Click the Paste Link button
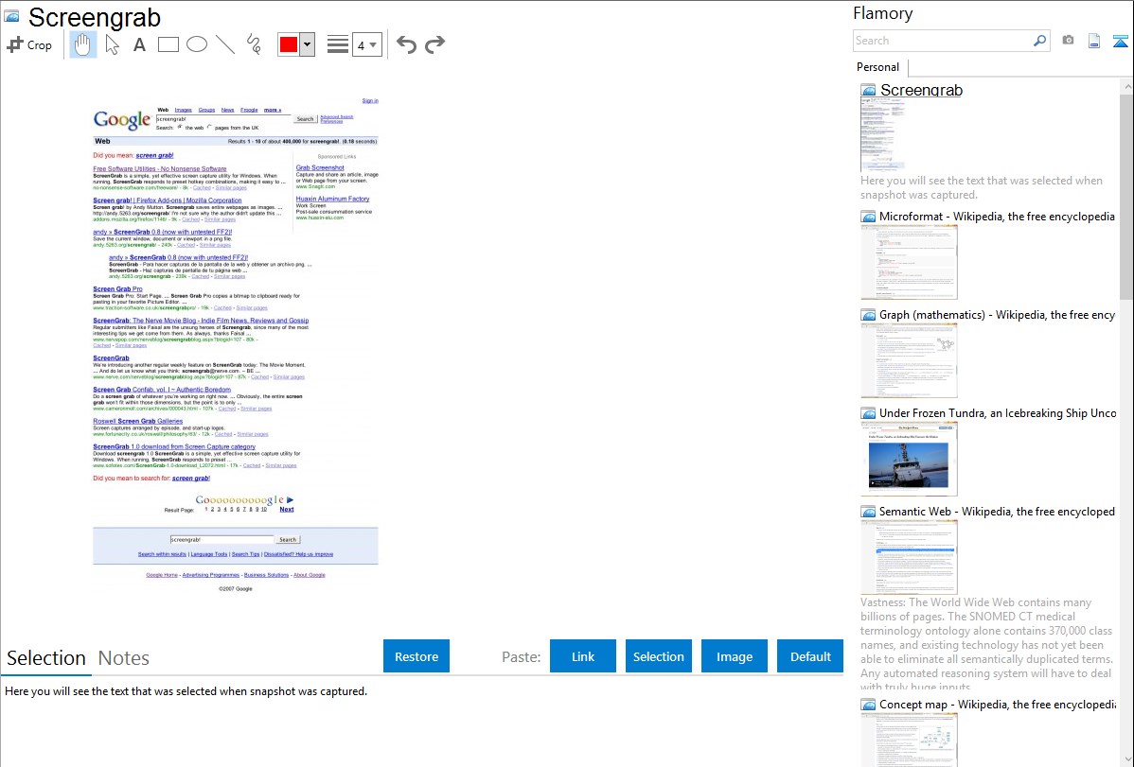The image size is (1134, 767). (x=583, y=656)
